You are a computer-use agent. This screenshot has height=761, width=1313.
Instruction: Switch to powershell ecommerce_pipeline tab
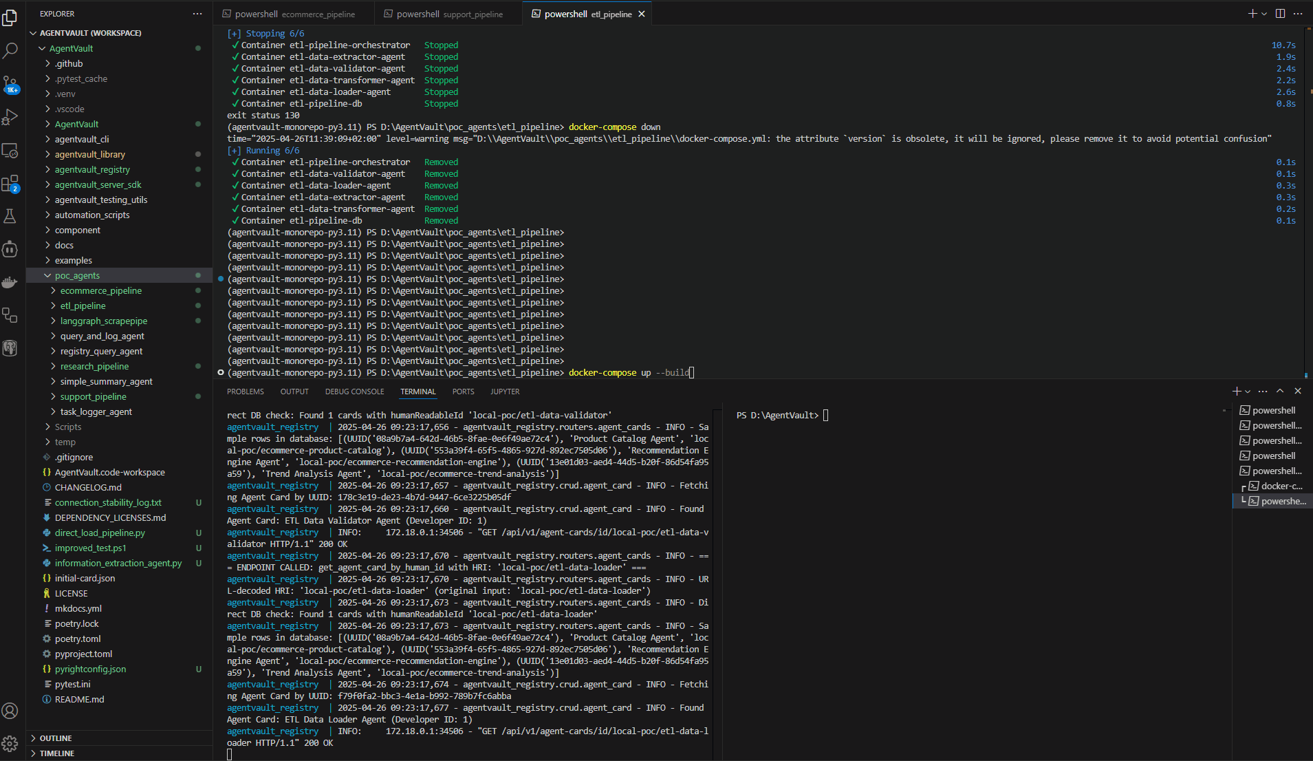tap(294, 14)
